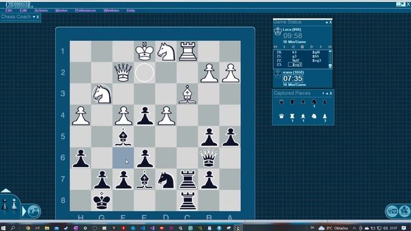The image size is (411, 231).
Task: Stop move playback in Game Status
Action: [x=302, y=47]
